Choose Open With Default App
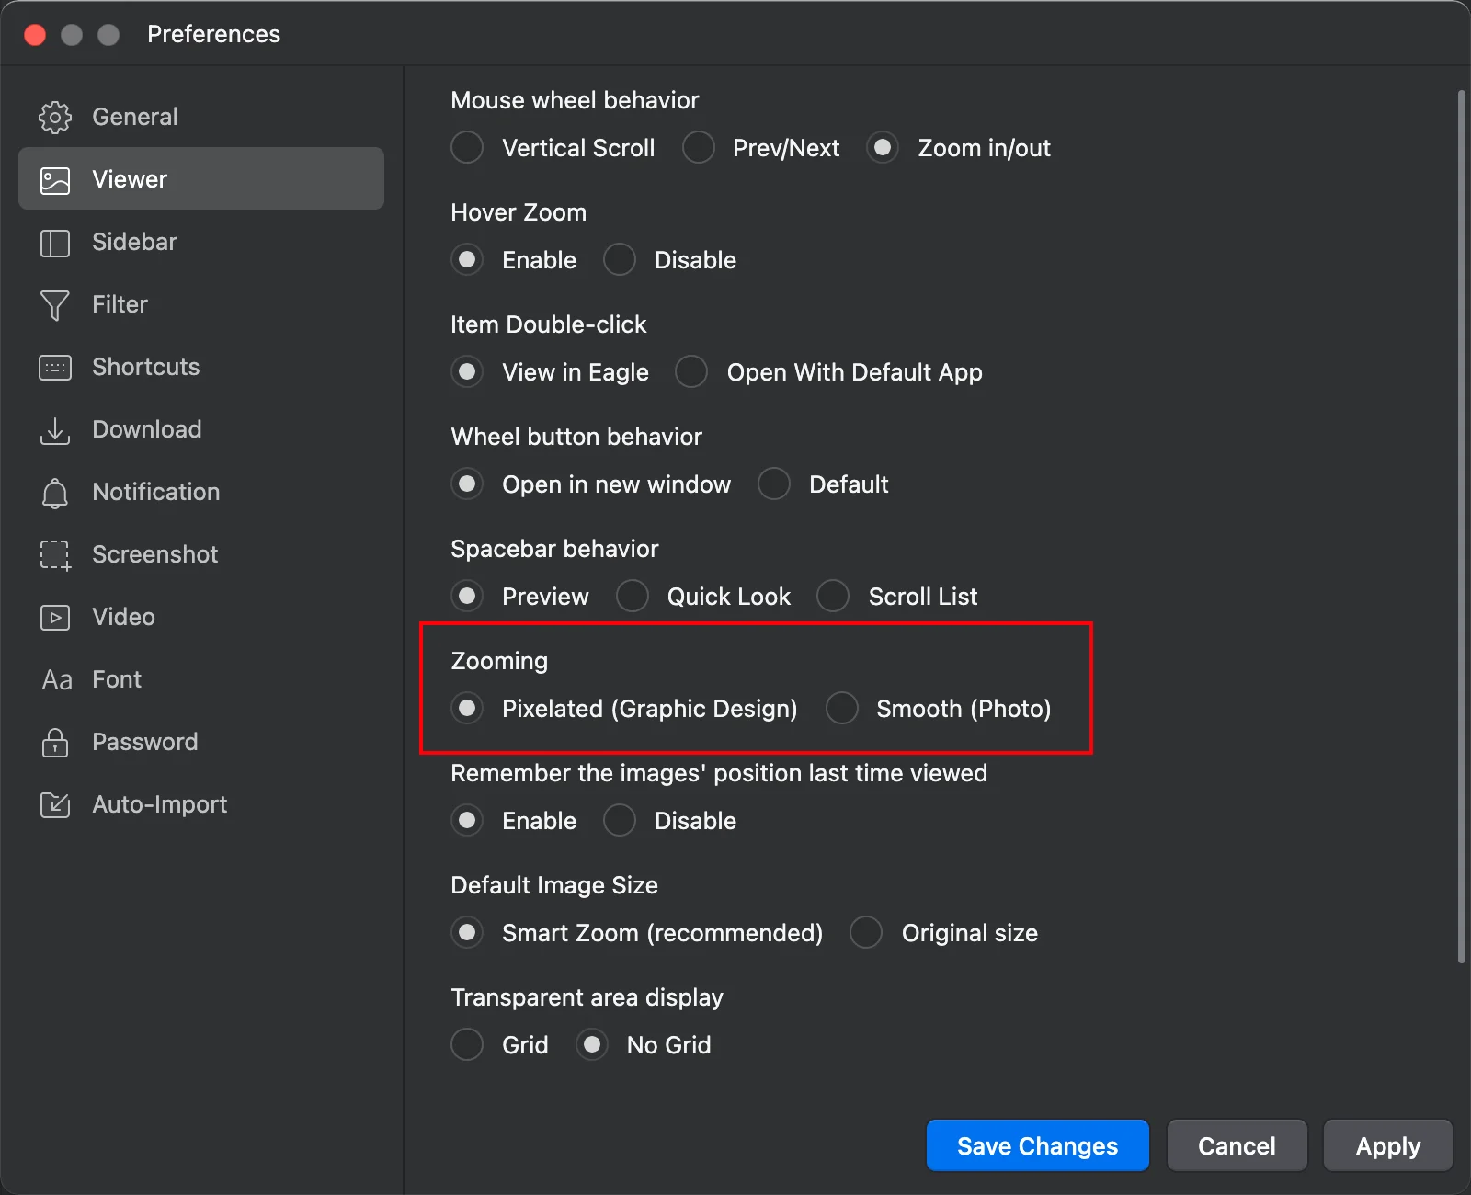1471x1195 pixels. 691,371
